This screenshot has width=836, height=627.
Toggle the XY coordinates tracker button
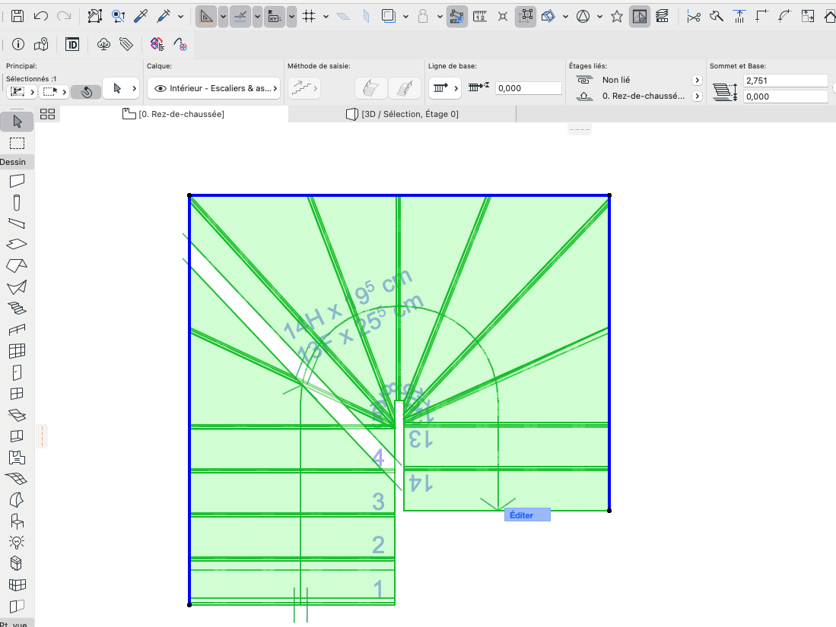click(x=275, y=17)
